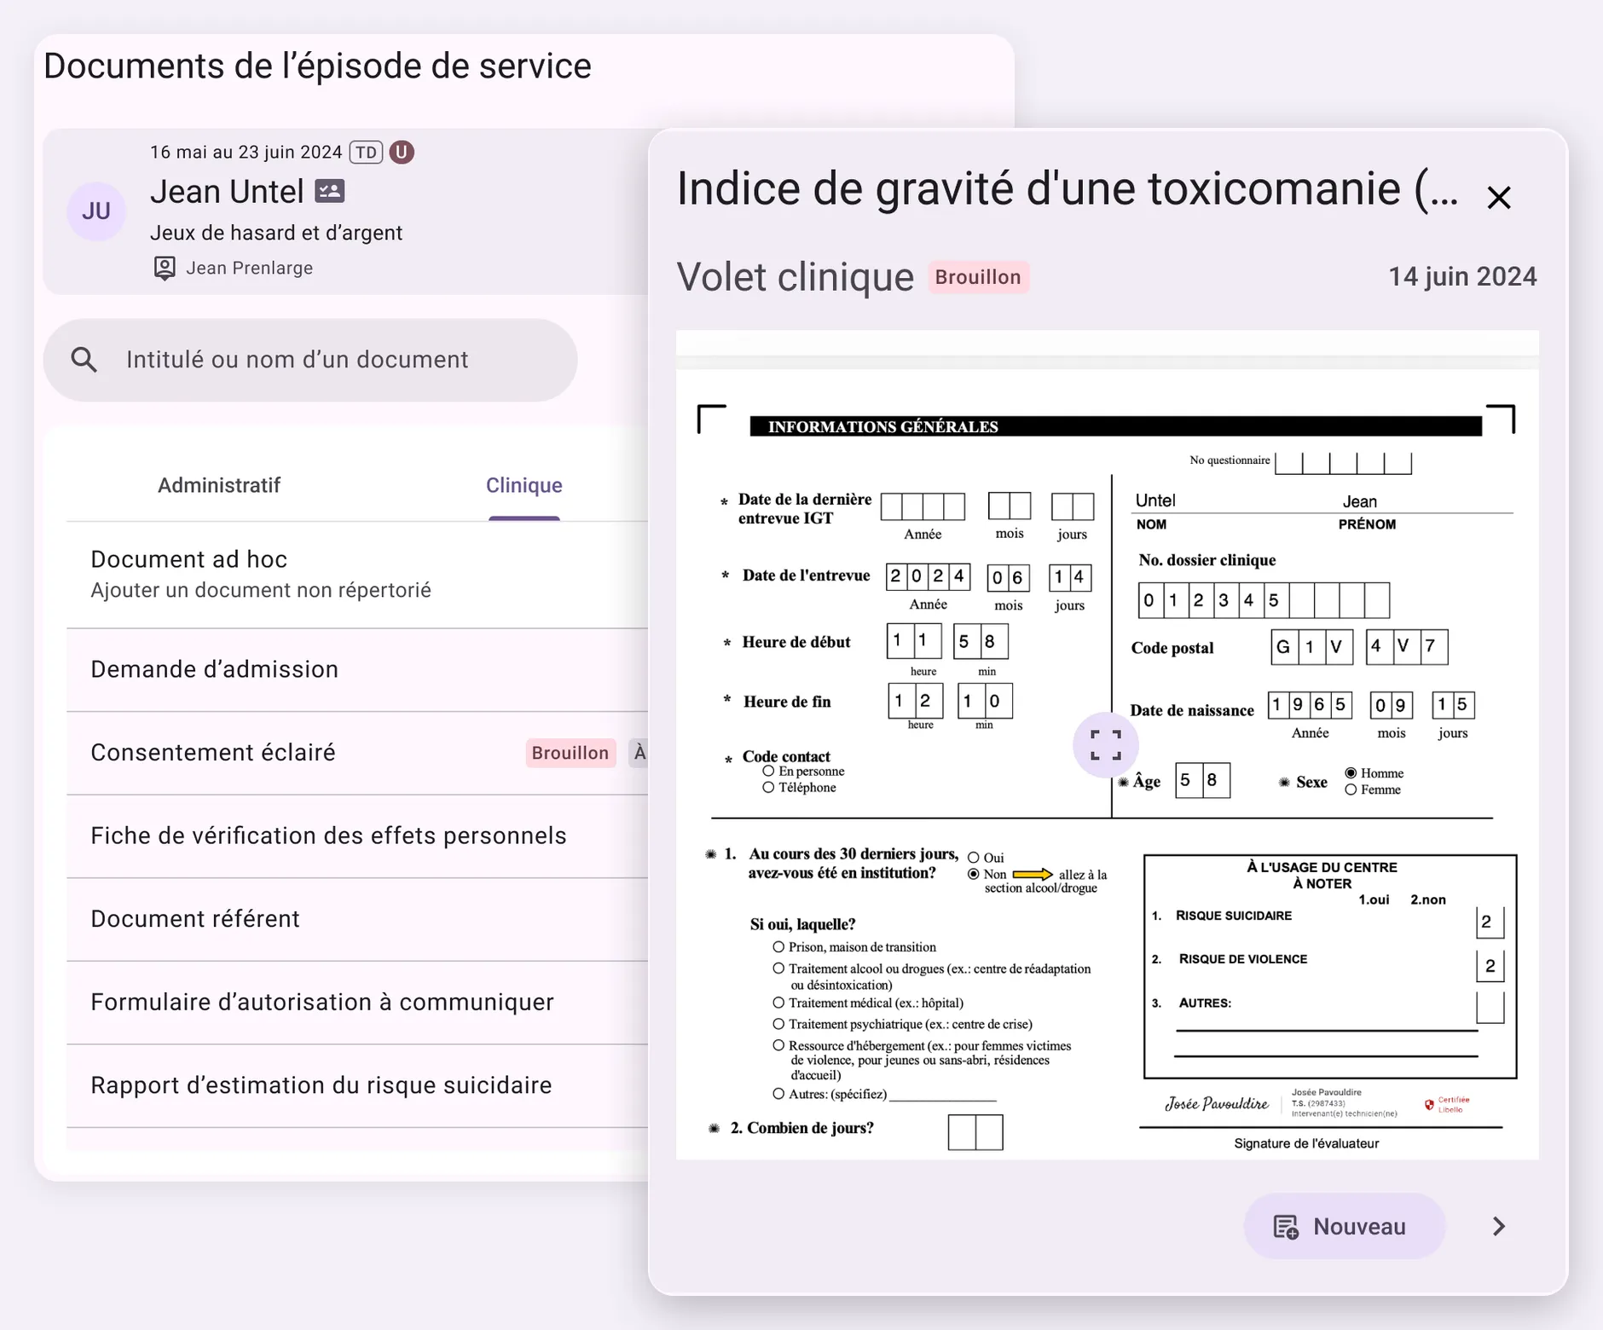The image size is (1603, 1330).
Task: Click the document name search field
Action: coord(310,360)
